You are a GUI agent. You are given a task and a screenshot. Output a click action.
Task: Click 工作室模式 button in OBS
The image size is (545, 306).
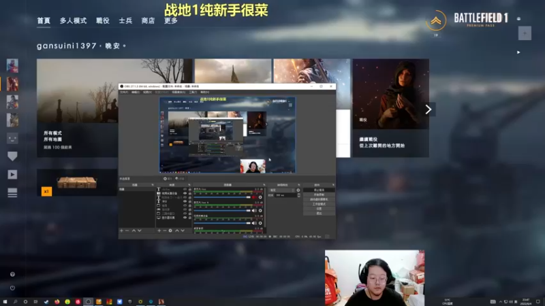320,204
